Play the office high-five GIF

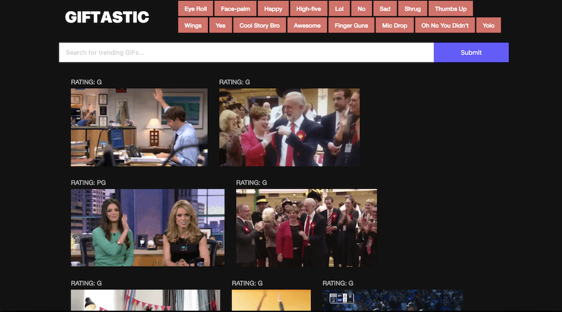pos(139,127)
